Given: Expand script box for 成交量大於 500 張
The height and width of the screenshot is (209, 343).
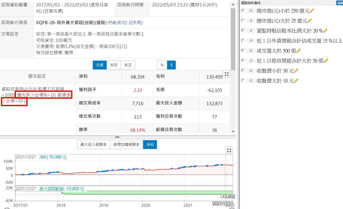Looking at the screenshot, I should [x=251, y=51].
